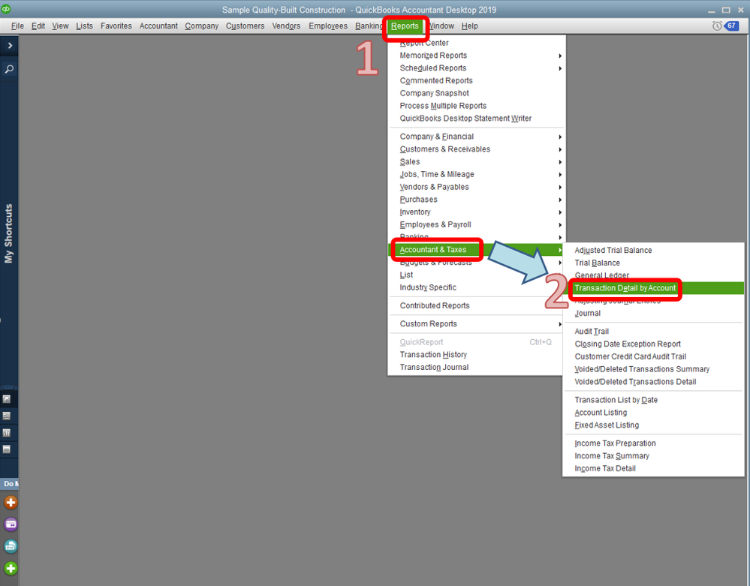This screenshot has height=586, width=750.
Task: Select Employees & Payroll reports entry
Action: [435, 224]
